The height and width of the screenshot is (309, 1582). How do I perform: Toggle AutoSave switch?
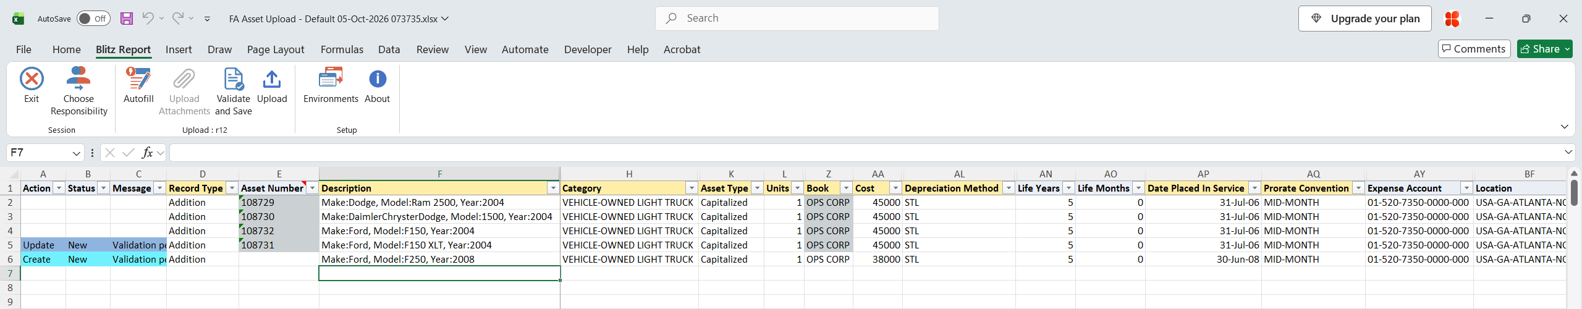(x=93, y=19)
